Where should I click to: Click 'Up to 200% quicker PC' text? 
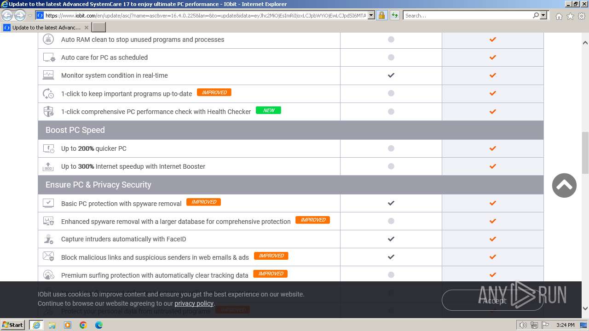click(94, 148)
